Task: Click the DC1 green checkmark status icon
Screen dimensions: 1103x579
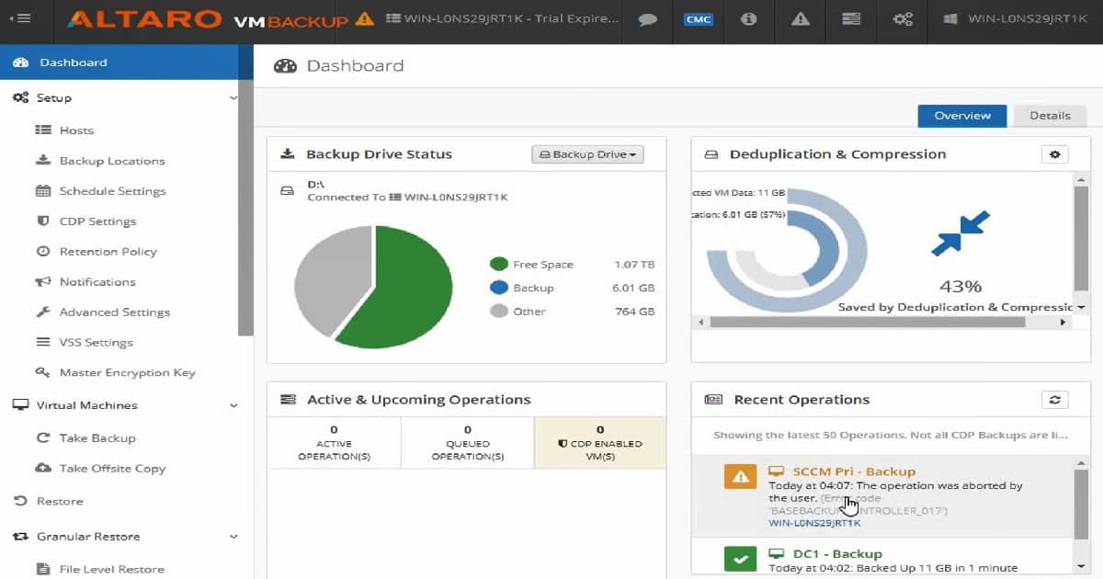Action: [x=740, y=558]
